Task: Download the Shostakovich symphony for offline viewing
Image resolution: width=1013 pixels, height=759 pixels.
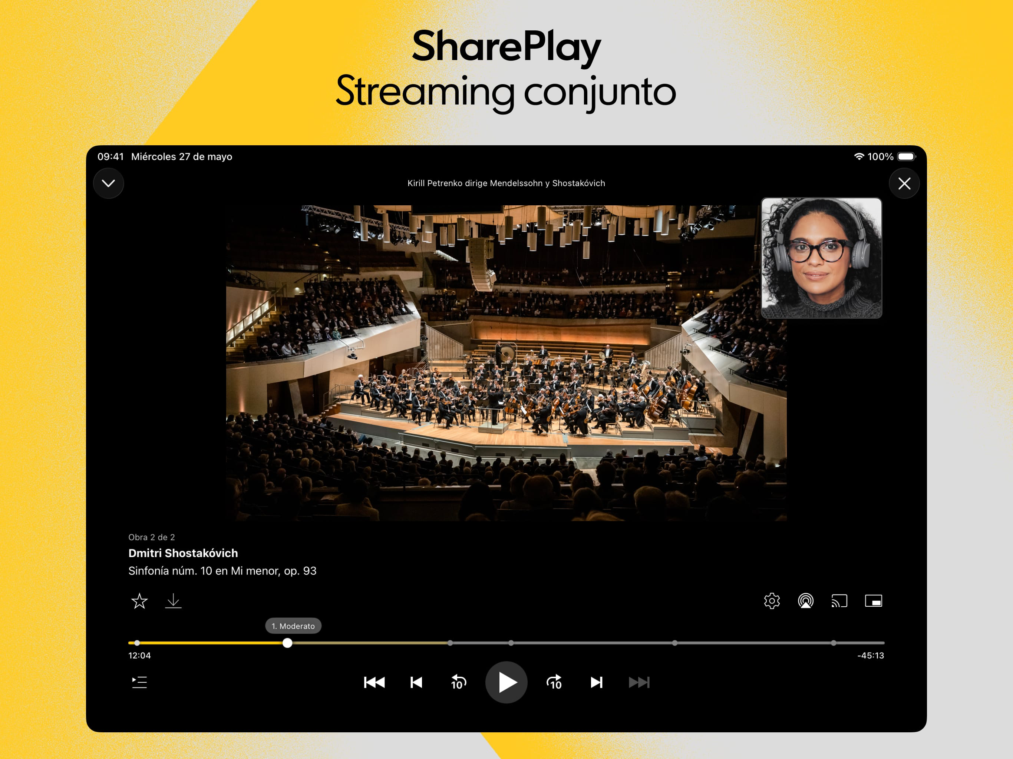Action: click(x=173, y=601)
